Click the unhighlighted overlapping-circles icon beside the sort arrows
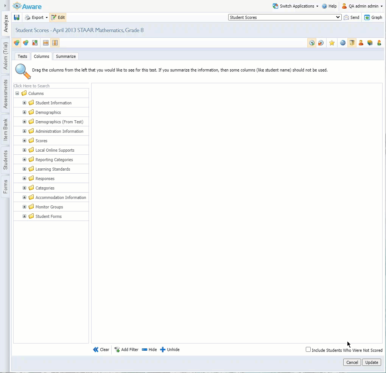The height and width of the screenshot is (373, 386). point(26,43)
